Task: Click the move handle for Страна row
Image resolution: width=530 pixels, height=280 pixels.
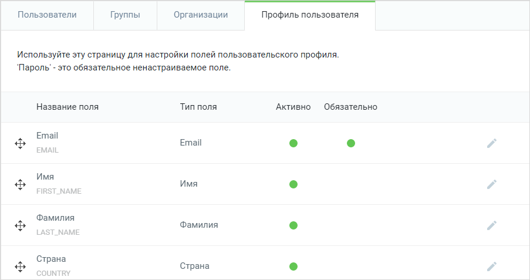Action: tap(21, 266)
